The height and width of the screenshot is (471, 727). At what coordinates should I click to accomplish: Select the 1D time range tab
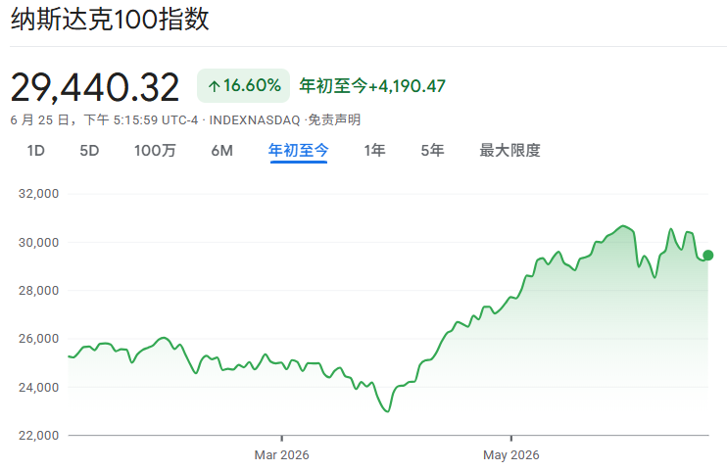[35, 151]
